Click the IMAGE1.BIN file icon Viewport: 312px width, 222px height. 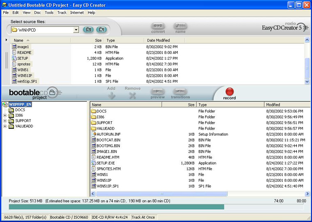(94, 151)
